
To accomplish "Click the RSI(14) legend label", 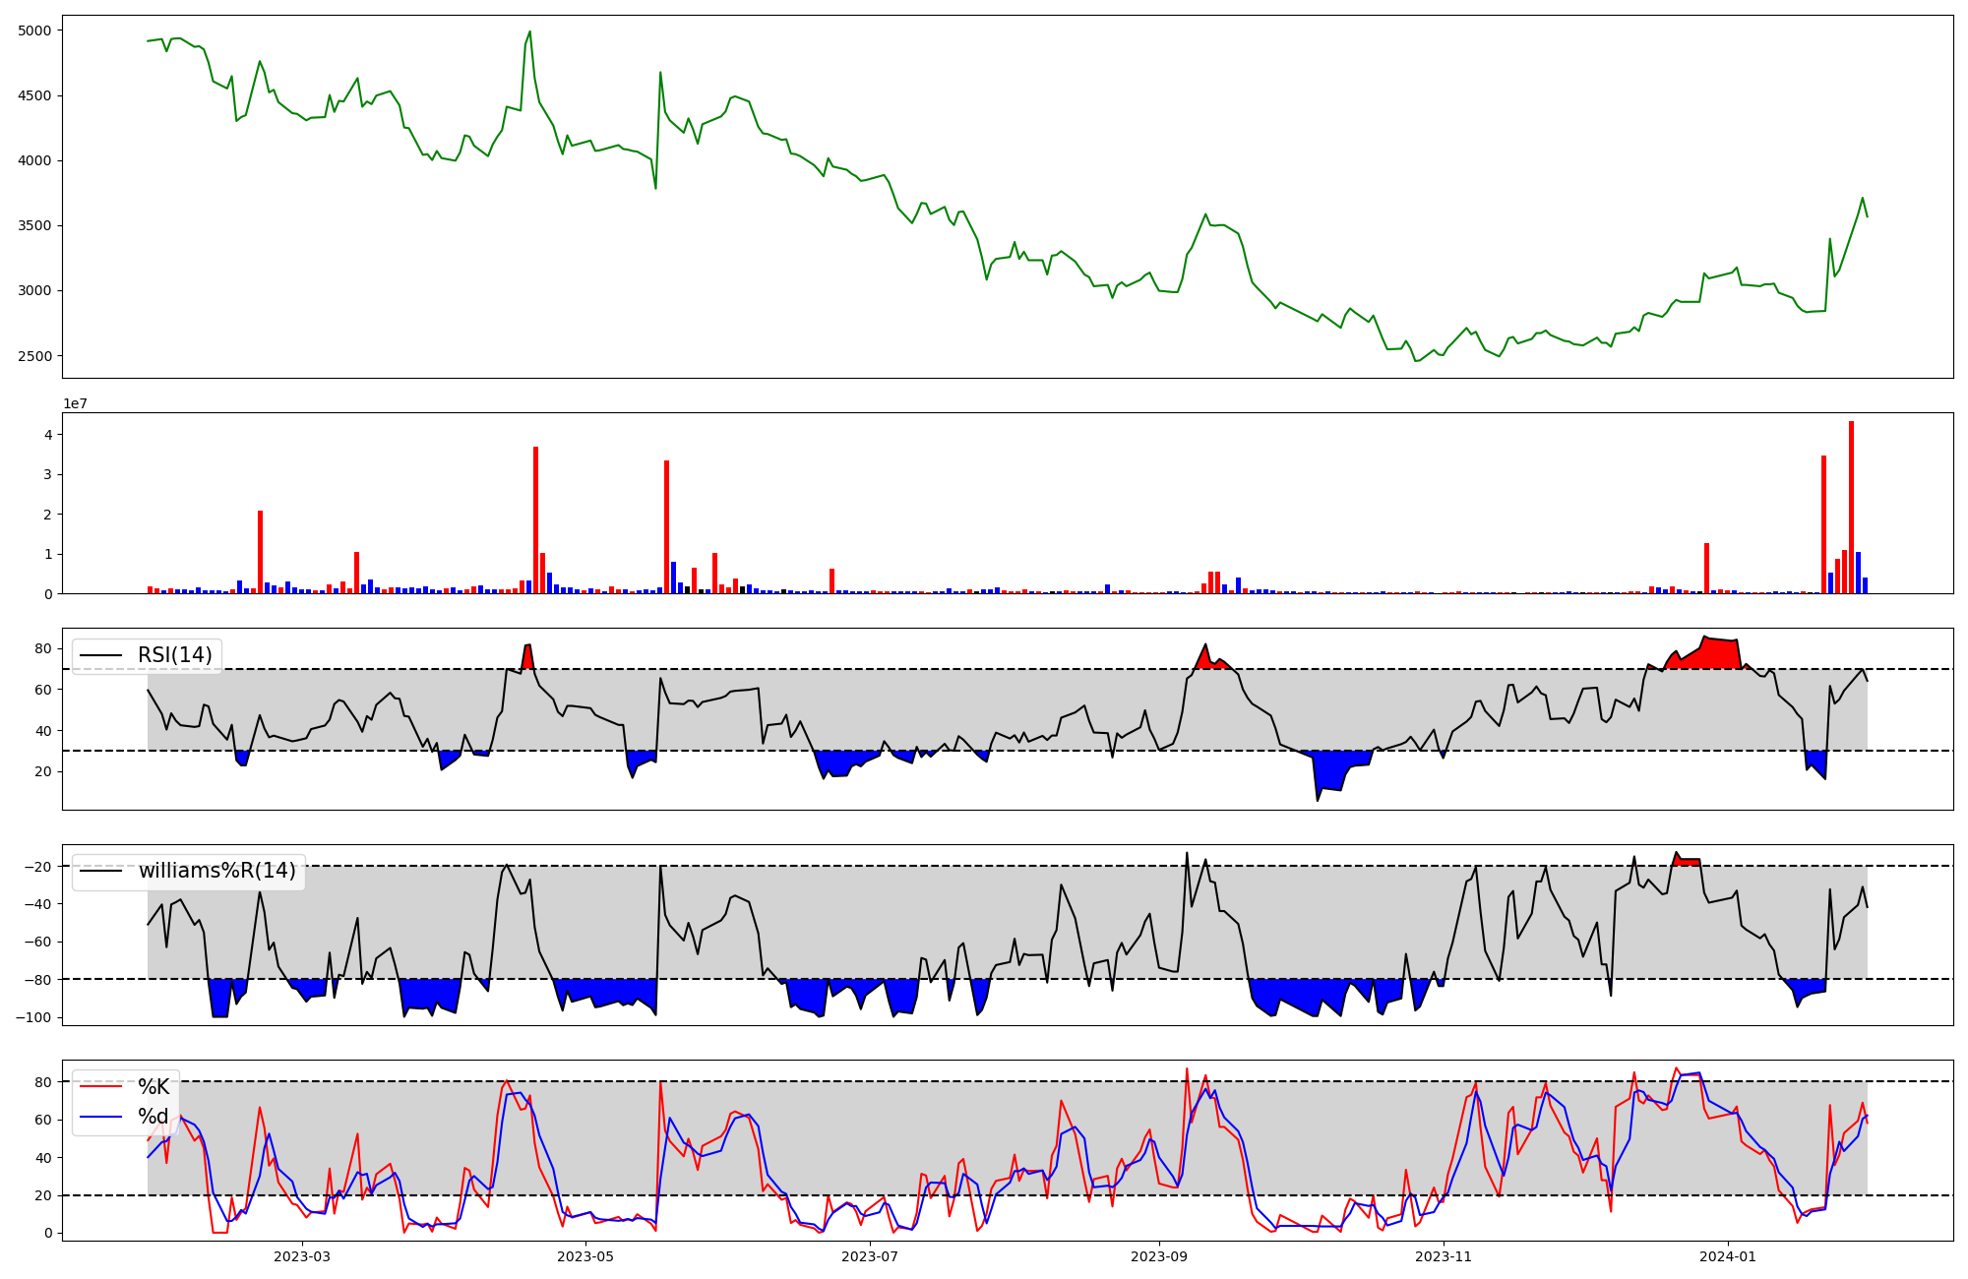I will (174, 655).
